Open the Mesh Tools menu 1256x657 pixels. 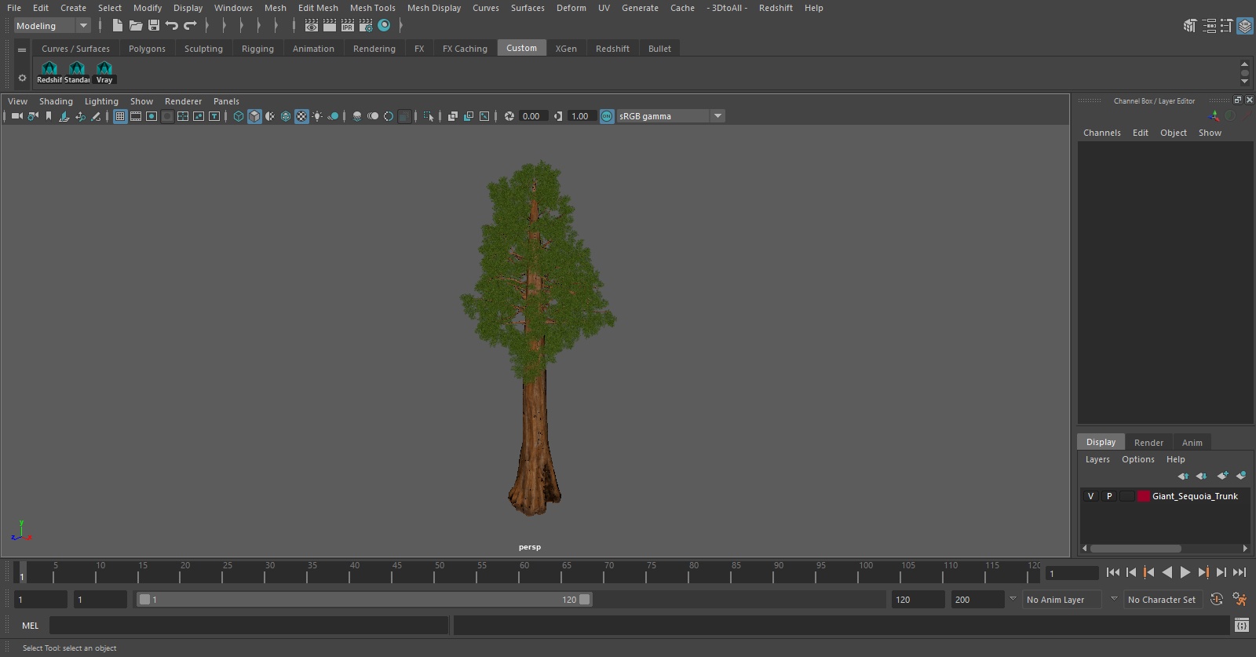click(372, 8)
